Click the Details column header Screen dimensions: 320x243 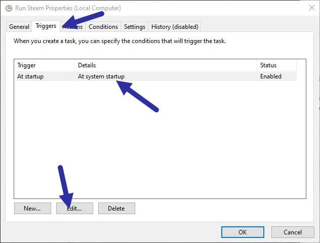(x=166, y=65)
